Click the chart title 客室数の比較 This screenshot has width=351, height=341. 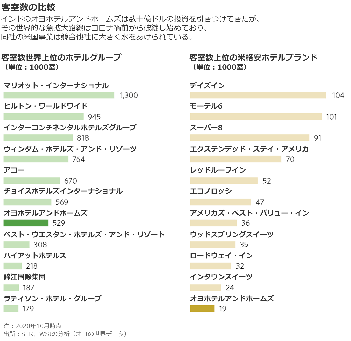click(28, 7)
